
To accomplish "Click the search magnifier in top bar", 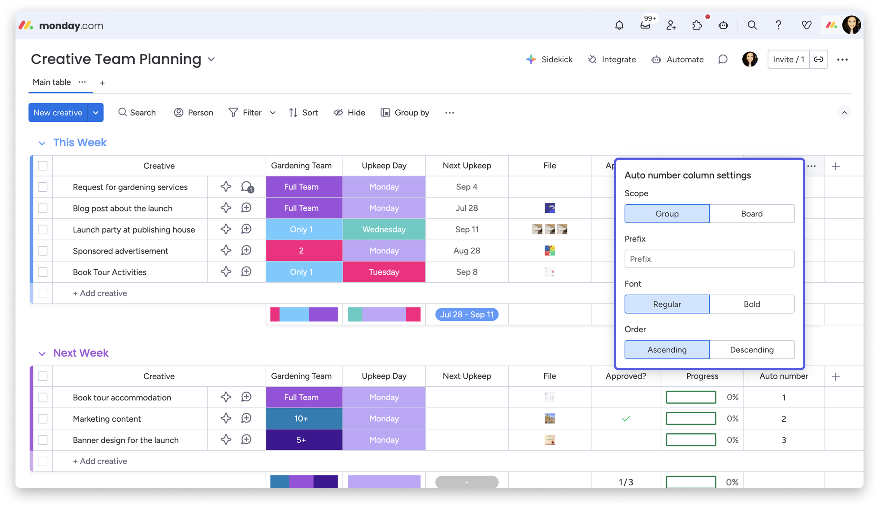I will (x=752, y=25).
